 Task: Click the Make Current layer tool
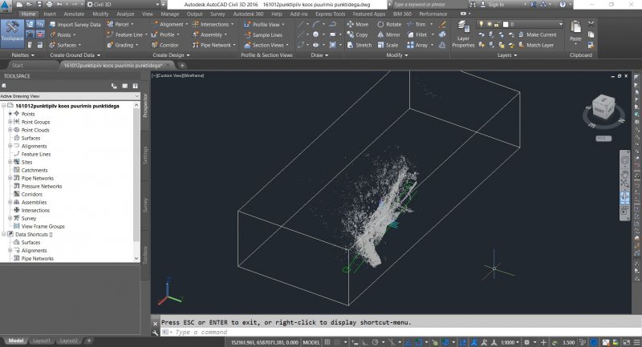click(537, 34)
